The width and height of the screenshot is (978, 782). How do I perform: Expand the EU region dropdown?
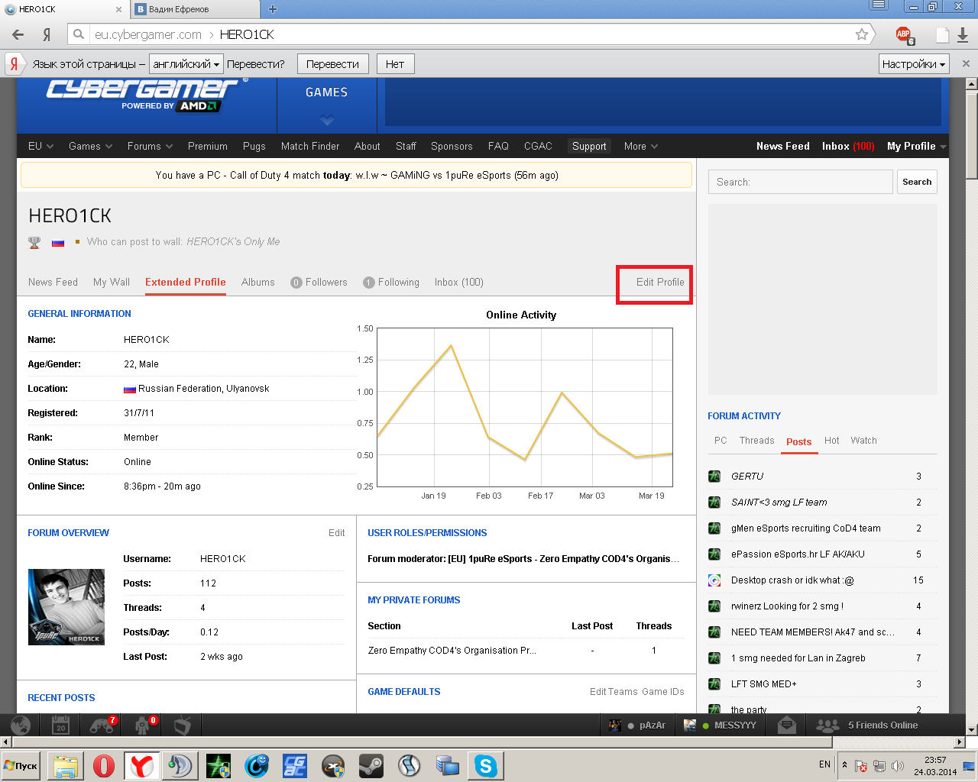(40, 147)
